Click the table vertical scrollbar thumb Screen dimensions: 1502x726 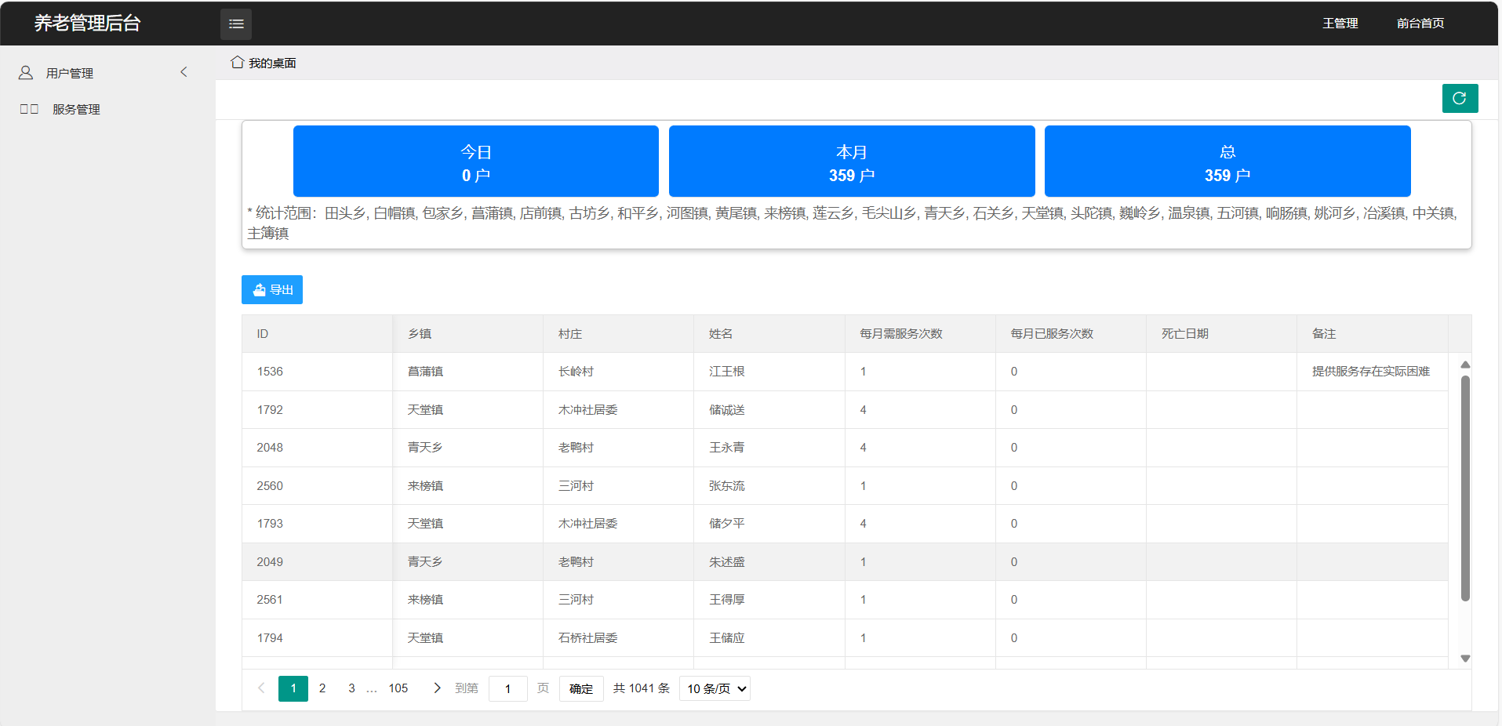tap(1465, 488)
